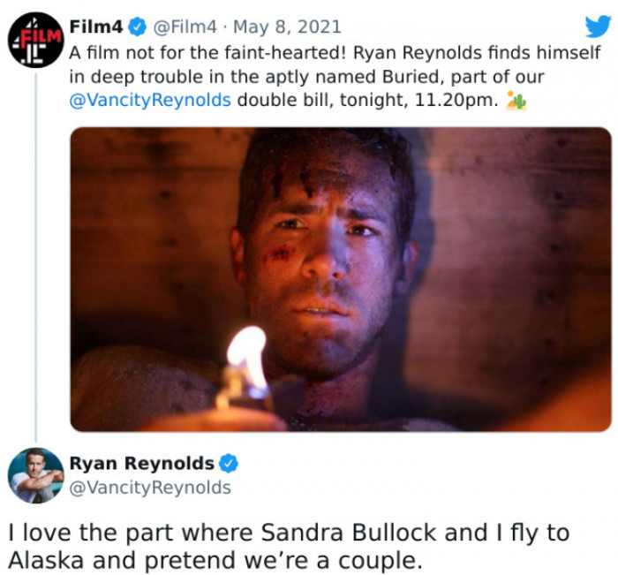This screenshot has height=575, width=618.
Task: Click the Twitter bird logo
Action: (x=598, y=26)
